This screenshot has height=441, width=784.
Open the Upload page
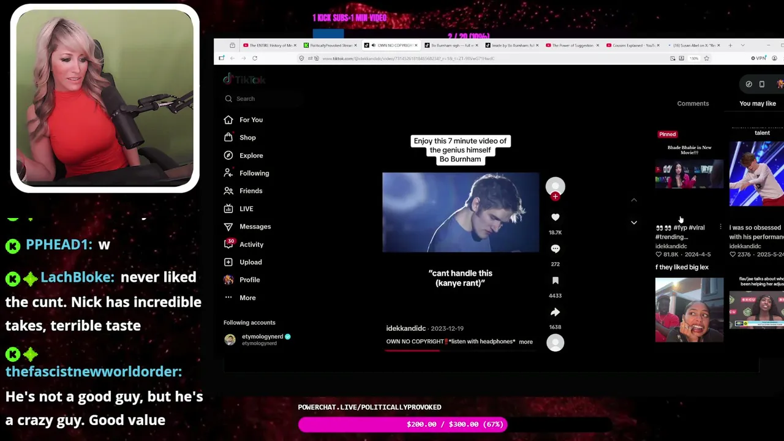coord(243,262)
